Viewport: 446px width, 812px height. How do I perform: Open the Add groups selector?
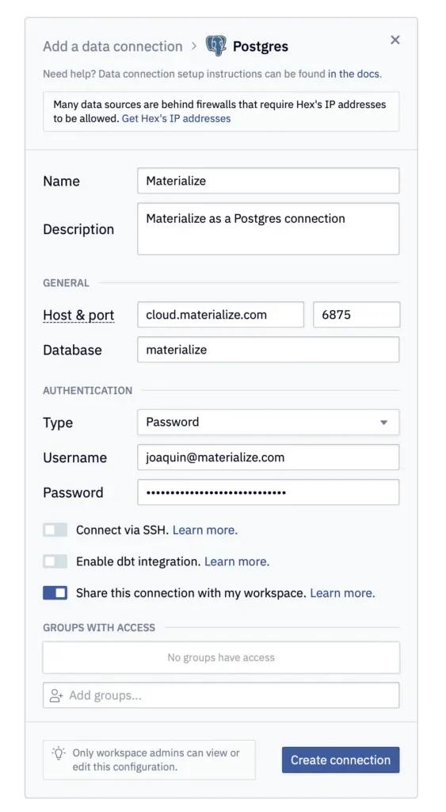(221, 695)
